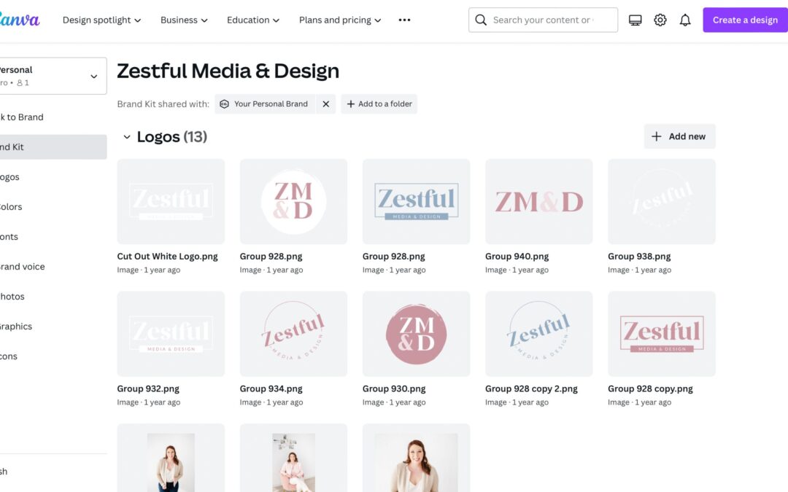The width and height of the screenshot is (788, 492).
Task: Open Plans and pricing dropdown
Action: (x=340, y=20)
